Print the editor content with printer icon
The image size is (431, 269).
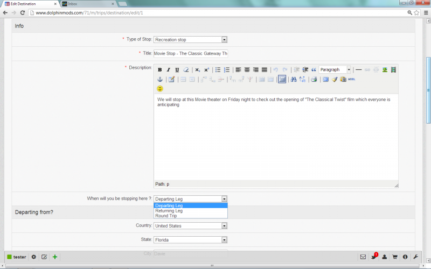point(314,79)
